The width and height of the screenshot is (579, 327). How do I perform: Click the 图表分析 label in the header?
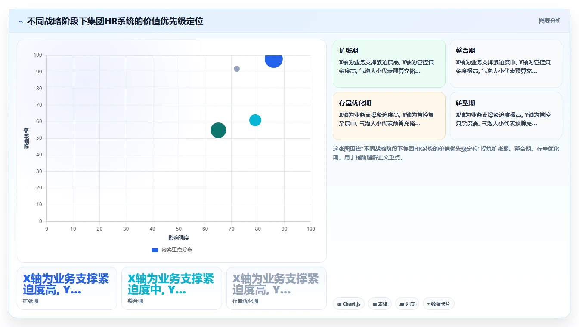pyautogui.click(x=550, y=21)
